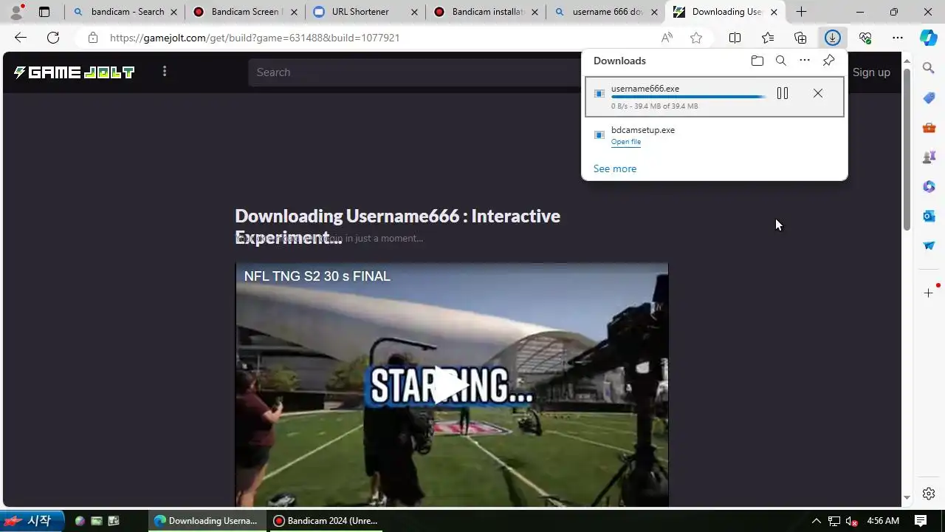Open the Edge sidebar search icon
The width and height of the screenshot is (945, 532).
[x=929, y=68]
